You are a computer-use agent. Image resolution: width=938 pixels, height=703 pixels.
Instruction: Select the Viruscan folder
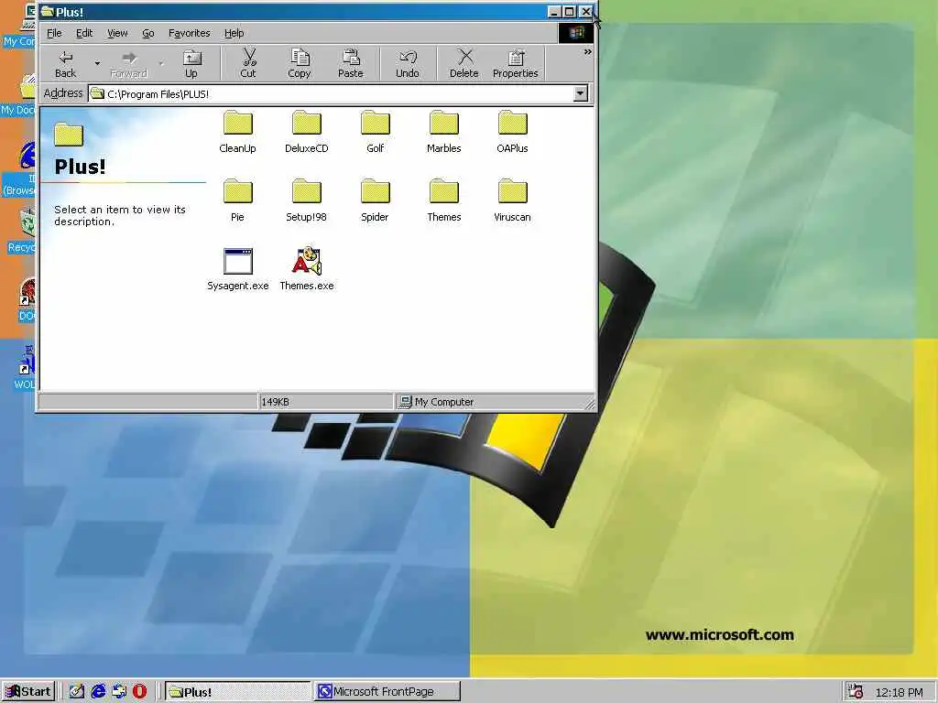point(513,200)
